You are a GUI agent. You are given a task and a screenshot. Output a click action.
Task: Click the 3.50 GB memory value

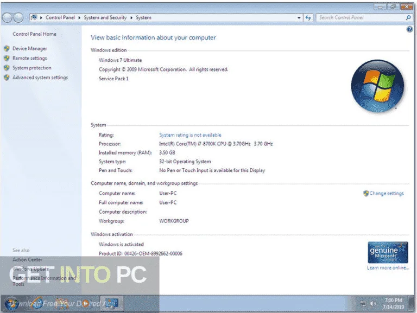click(167, 152)
